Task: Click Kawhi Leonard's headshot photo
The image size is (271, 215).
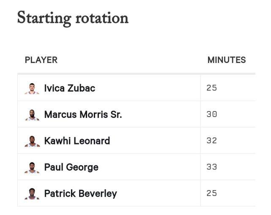Action: coord(32,141)
